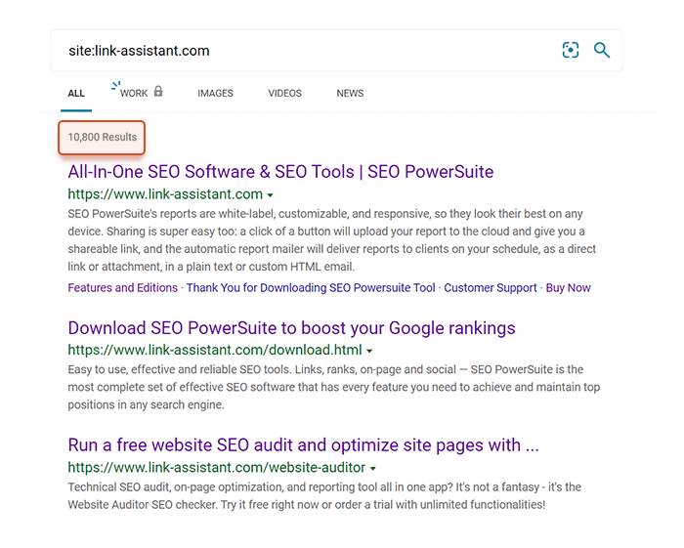
Task: Open the Customer Support sitelink
Action: coord(491,288)
